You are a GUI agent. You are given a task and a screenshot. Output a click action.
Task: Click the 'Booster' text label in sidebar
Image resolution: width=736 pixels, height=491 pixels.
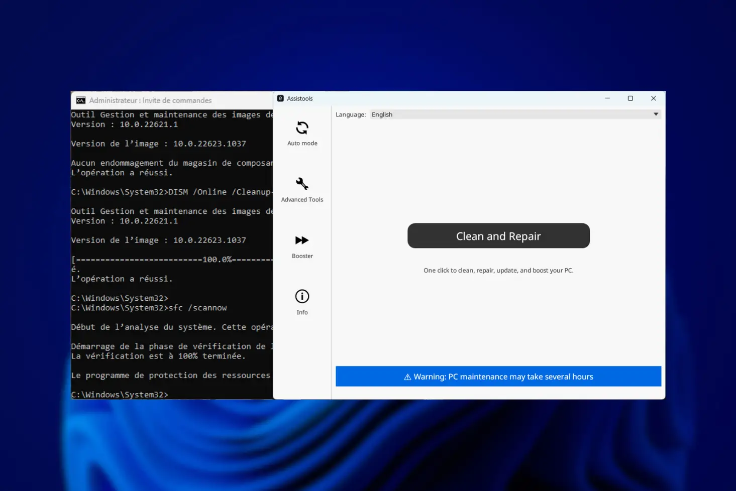coord(302,256)
